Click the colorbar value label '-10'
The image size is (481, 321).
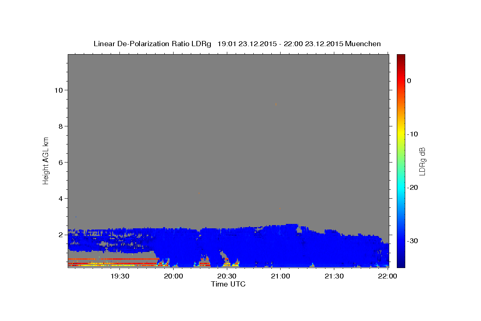coord(412,134)
